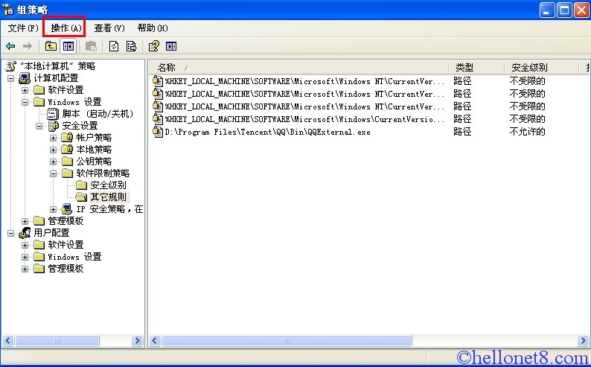
Task: Expand 管理模板 under 用户配置
Action: click(x=25, y=269)
